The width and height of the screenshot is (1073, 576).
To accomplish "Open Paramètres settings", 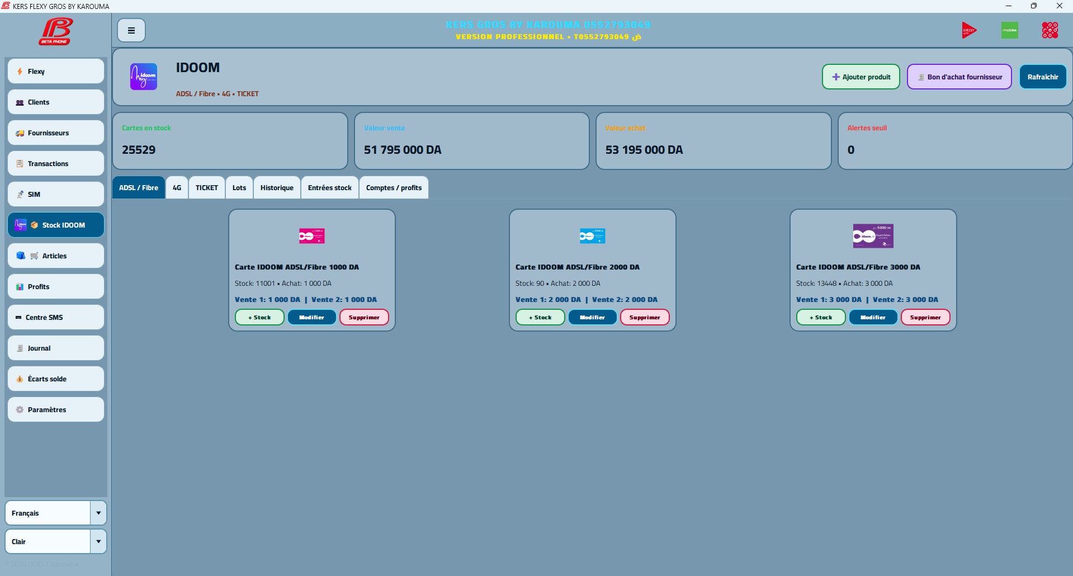I will point(56,409).
